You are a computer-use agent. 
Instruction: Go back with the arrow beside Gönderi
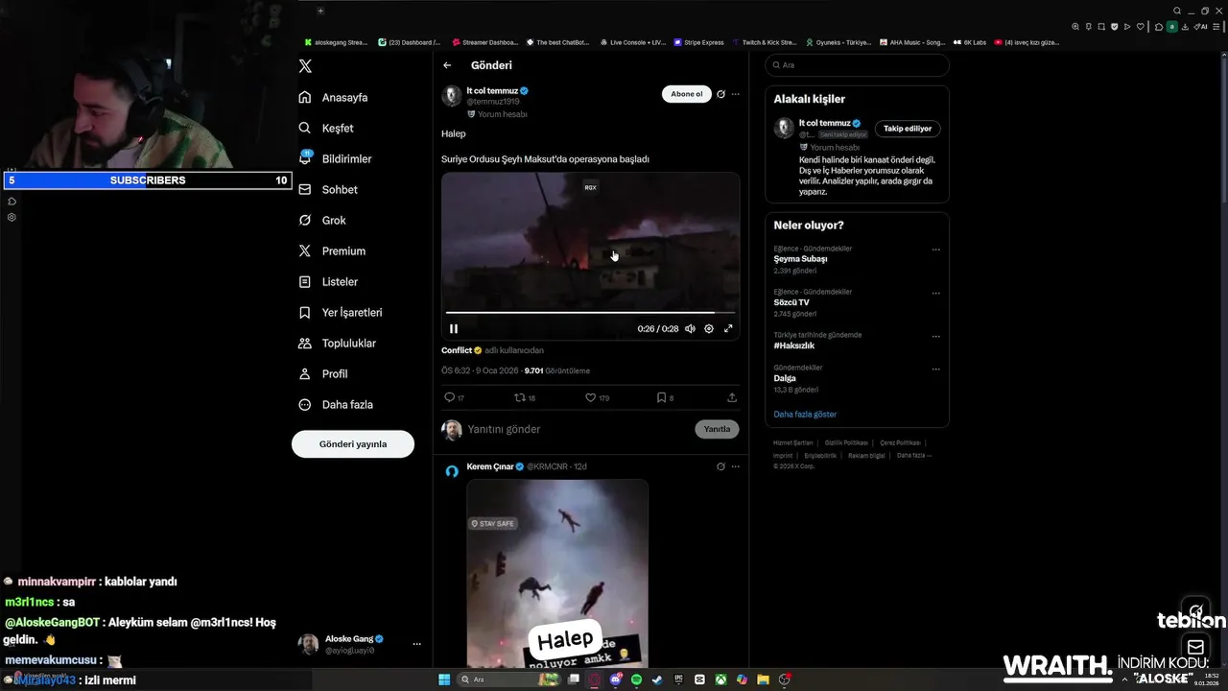click(447, 65)
